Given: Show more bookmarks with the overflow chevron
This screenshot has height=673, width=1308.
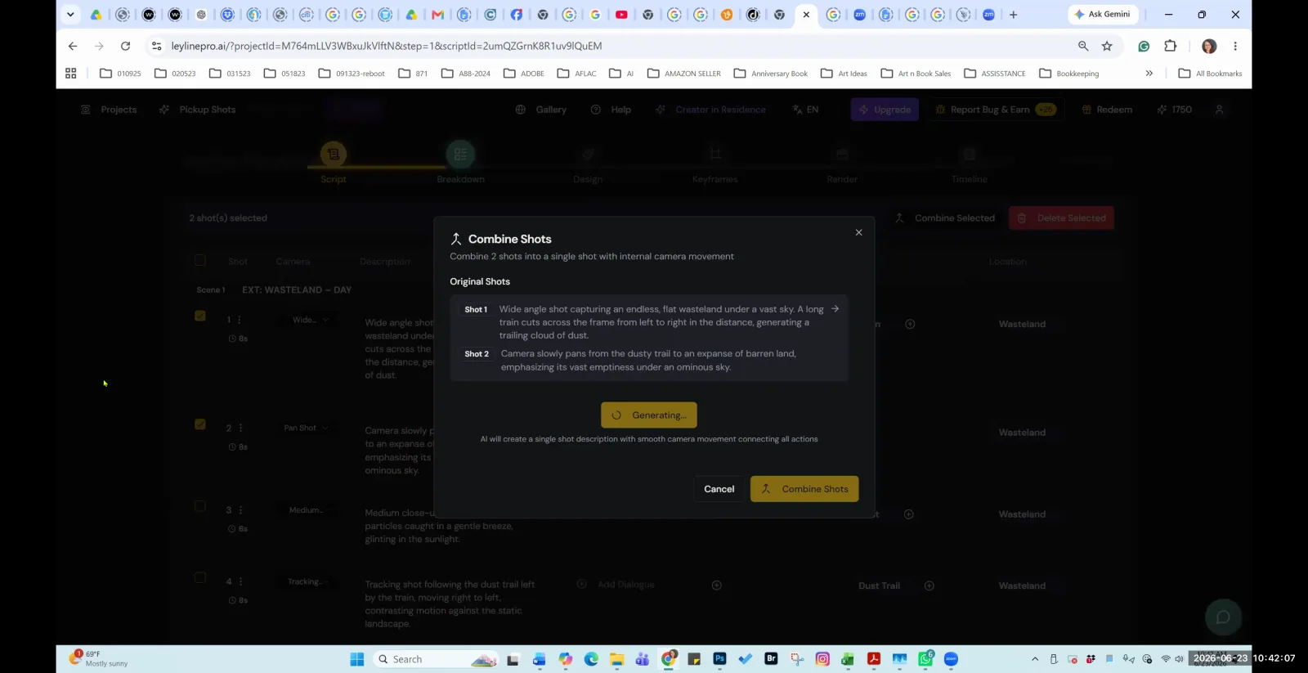Looking at the screenshot, I should tap(1149, 74).
